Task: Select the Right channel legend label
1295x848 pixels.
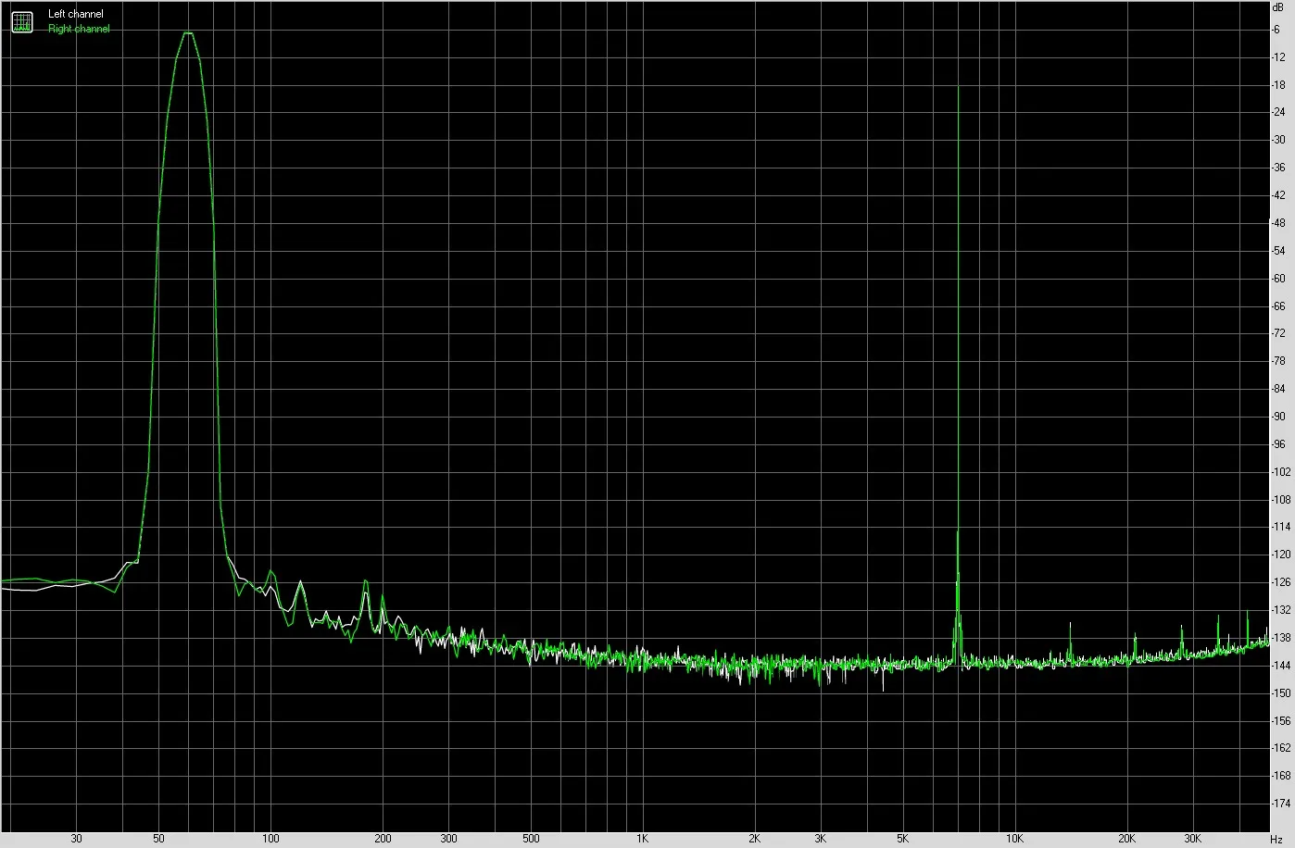Action: 79,29
